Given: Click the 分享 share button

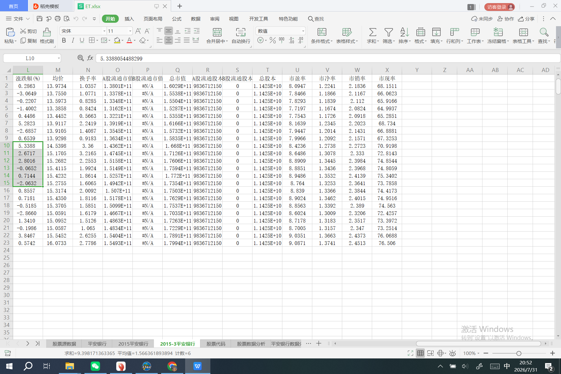Looking at the screenshot, I should coord(526,19).
